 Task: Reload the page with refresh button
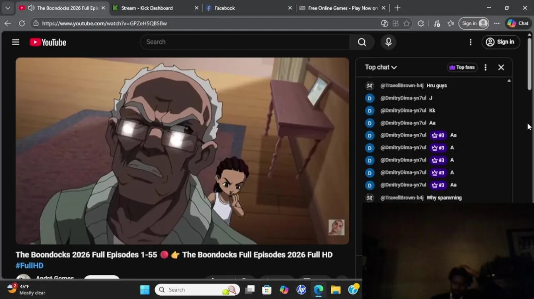coord(22,23)
